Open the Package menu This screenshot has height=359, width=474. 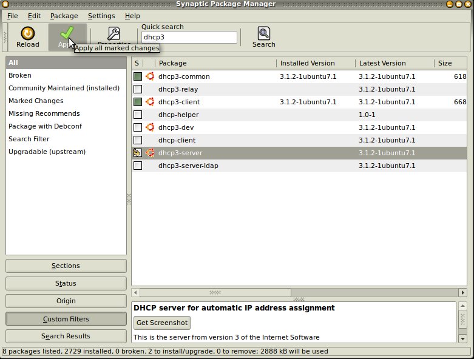(64, 16)
